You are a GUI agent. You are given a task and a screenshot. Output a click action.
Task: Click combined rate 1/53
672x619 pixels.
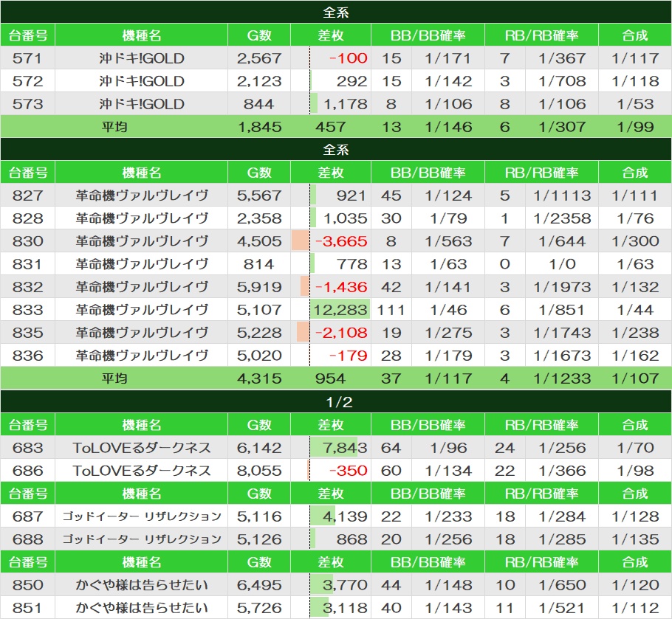pyautogui.click(x=635, y=103)
